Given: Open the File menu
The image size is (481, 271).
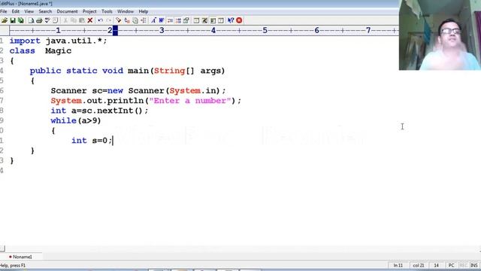Looking at the screenshot, I should (3, 11).
